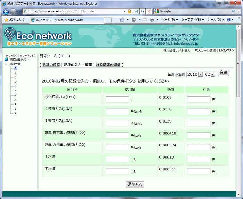
Task: Click the Print toolbar icon
Action: point(152,20)
